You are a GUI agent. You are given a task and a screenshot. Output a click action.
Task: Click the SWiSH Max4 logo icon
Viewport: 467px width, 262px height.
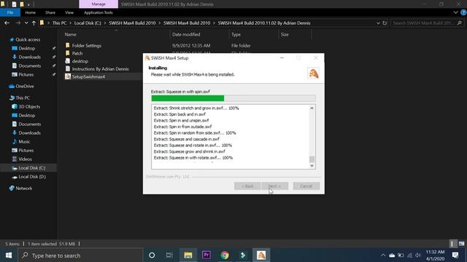click(x=313, y=73)
